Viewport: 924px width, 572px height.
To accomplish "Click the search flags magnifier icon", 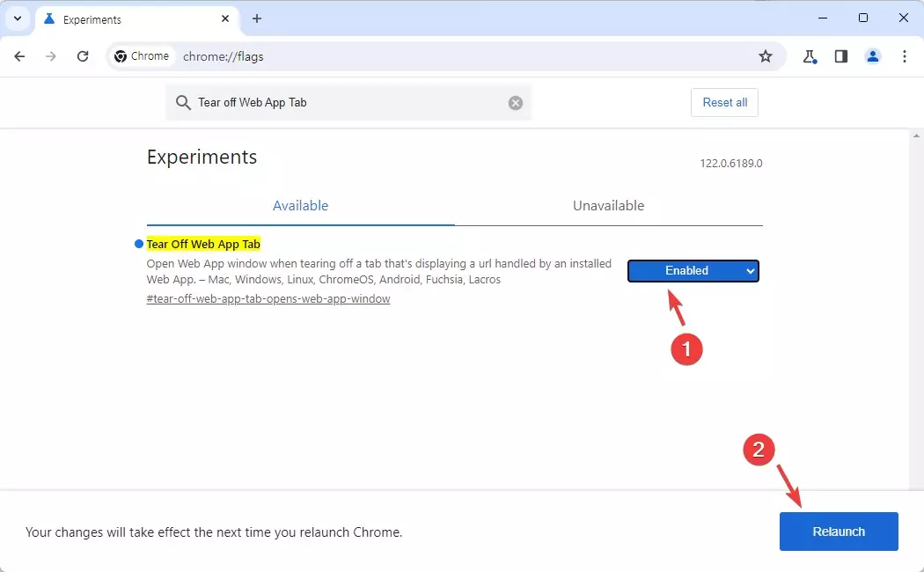I will point(183,102).
